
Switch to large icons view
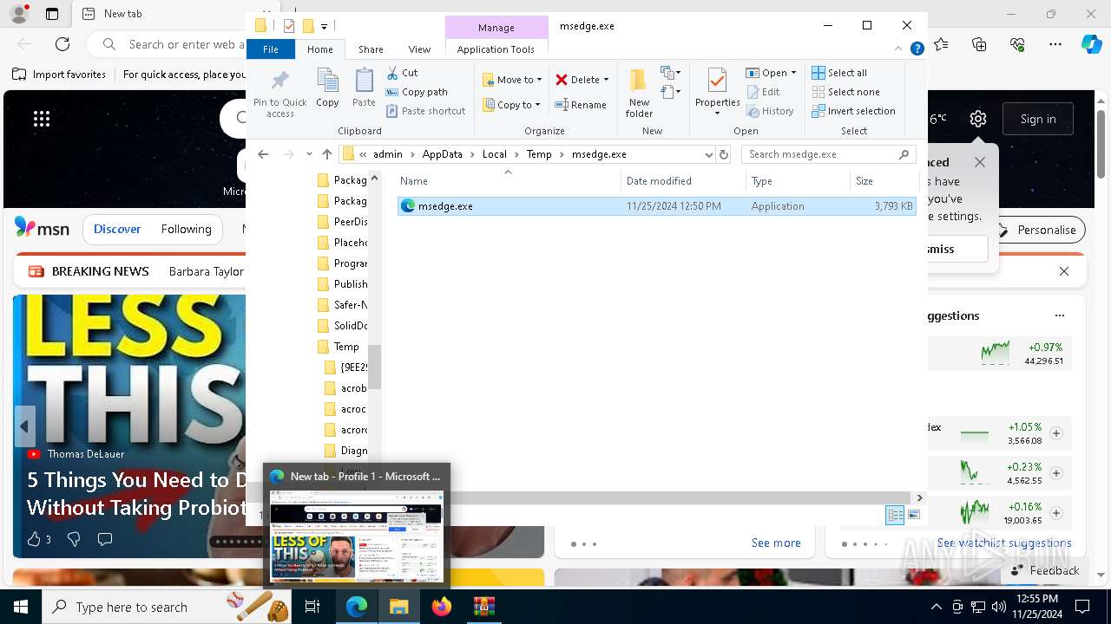914,515
